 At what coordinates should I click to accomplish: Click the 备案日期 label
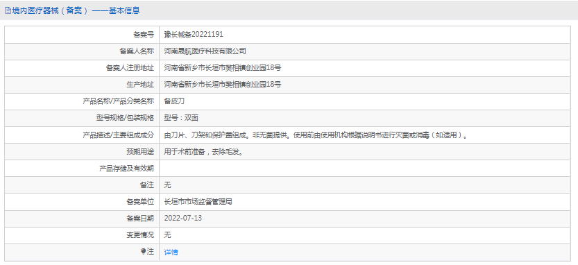coord(140,219)
